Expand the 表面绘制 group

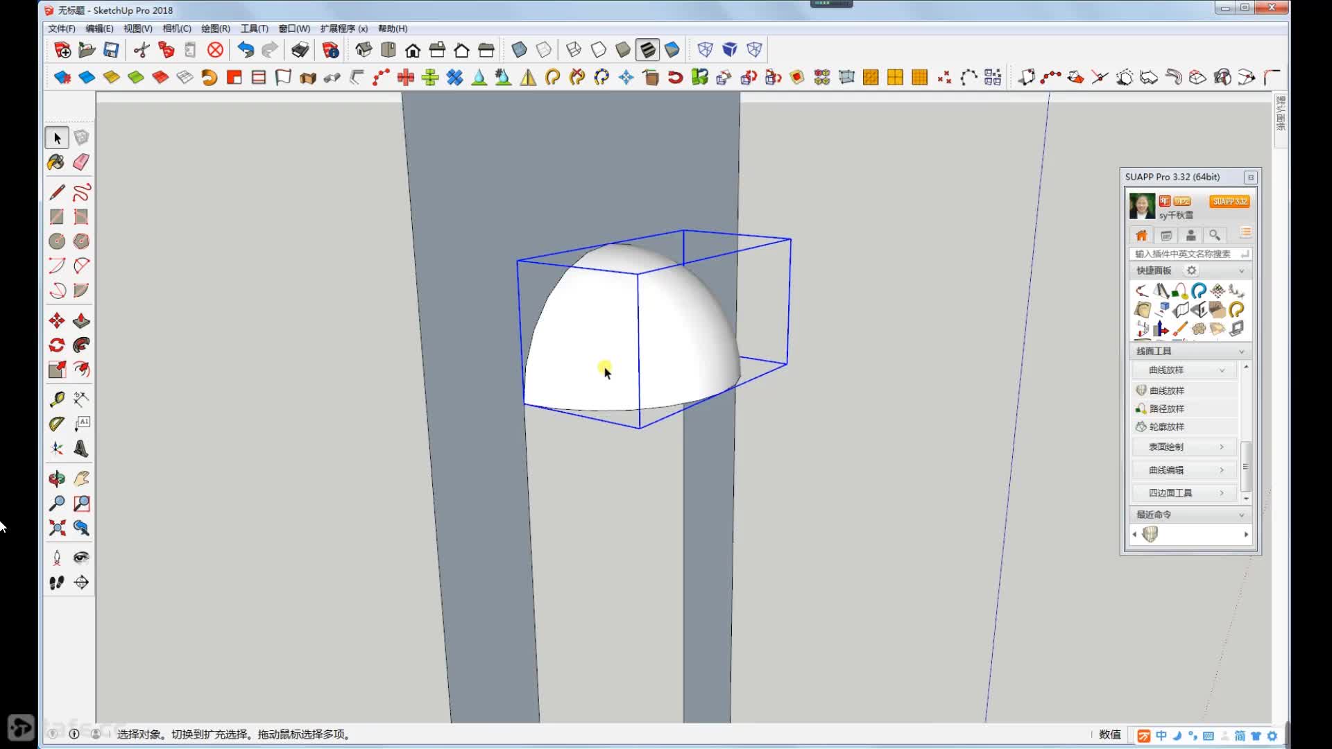tap(1186, 447)
